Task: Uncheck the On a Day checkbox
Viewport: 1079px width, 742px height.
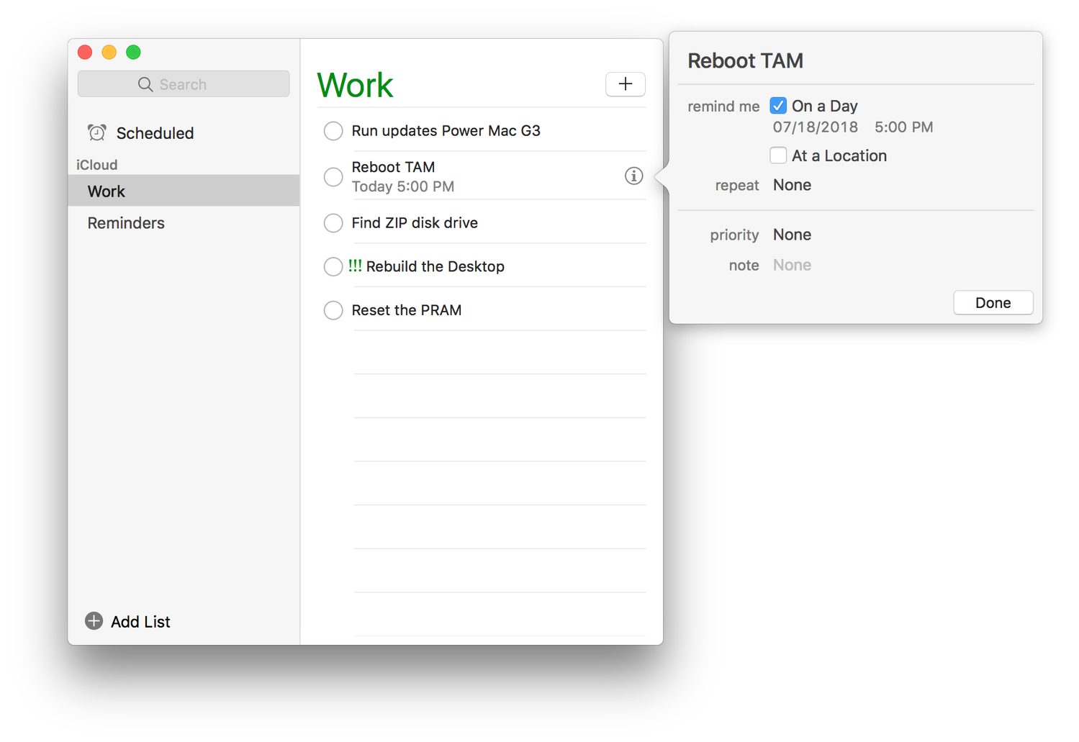Action: click(778, 106)
